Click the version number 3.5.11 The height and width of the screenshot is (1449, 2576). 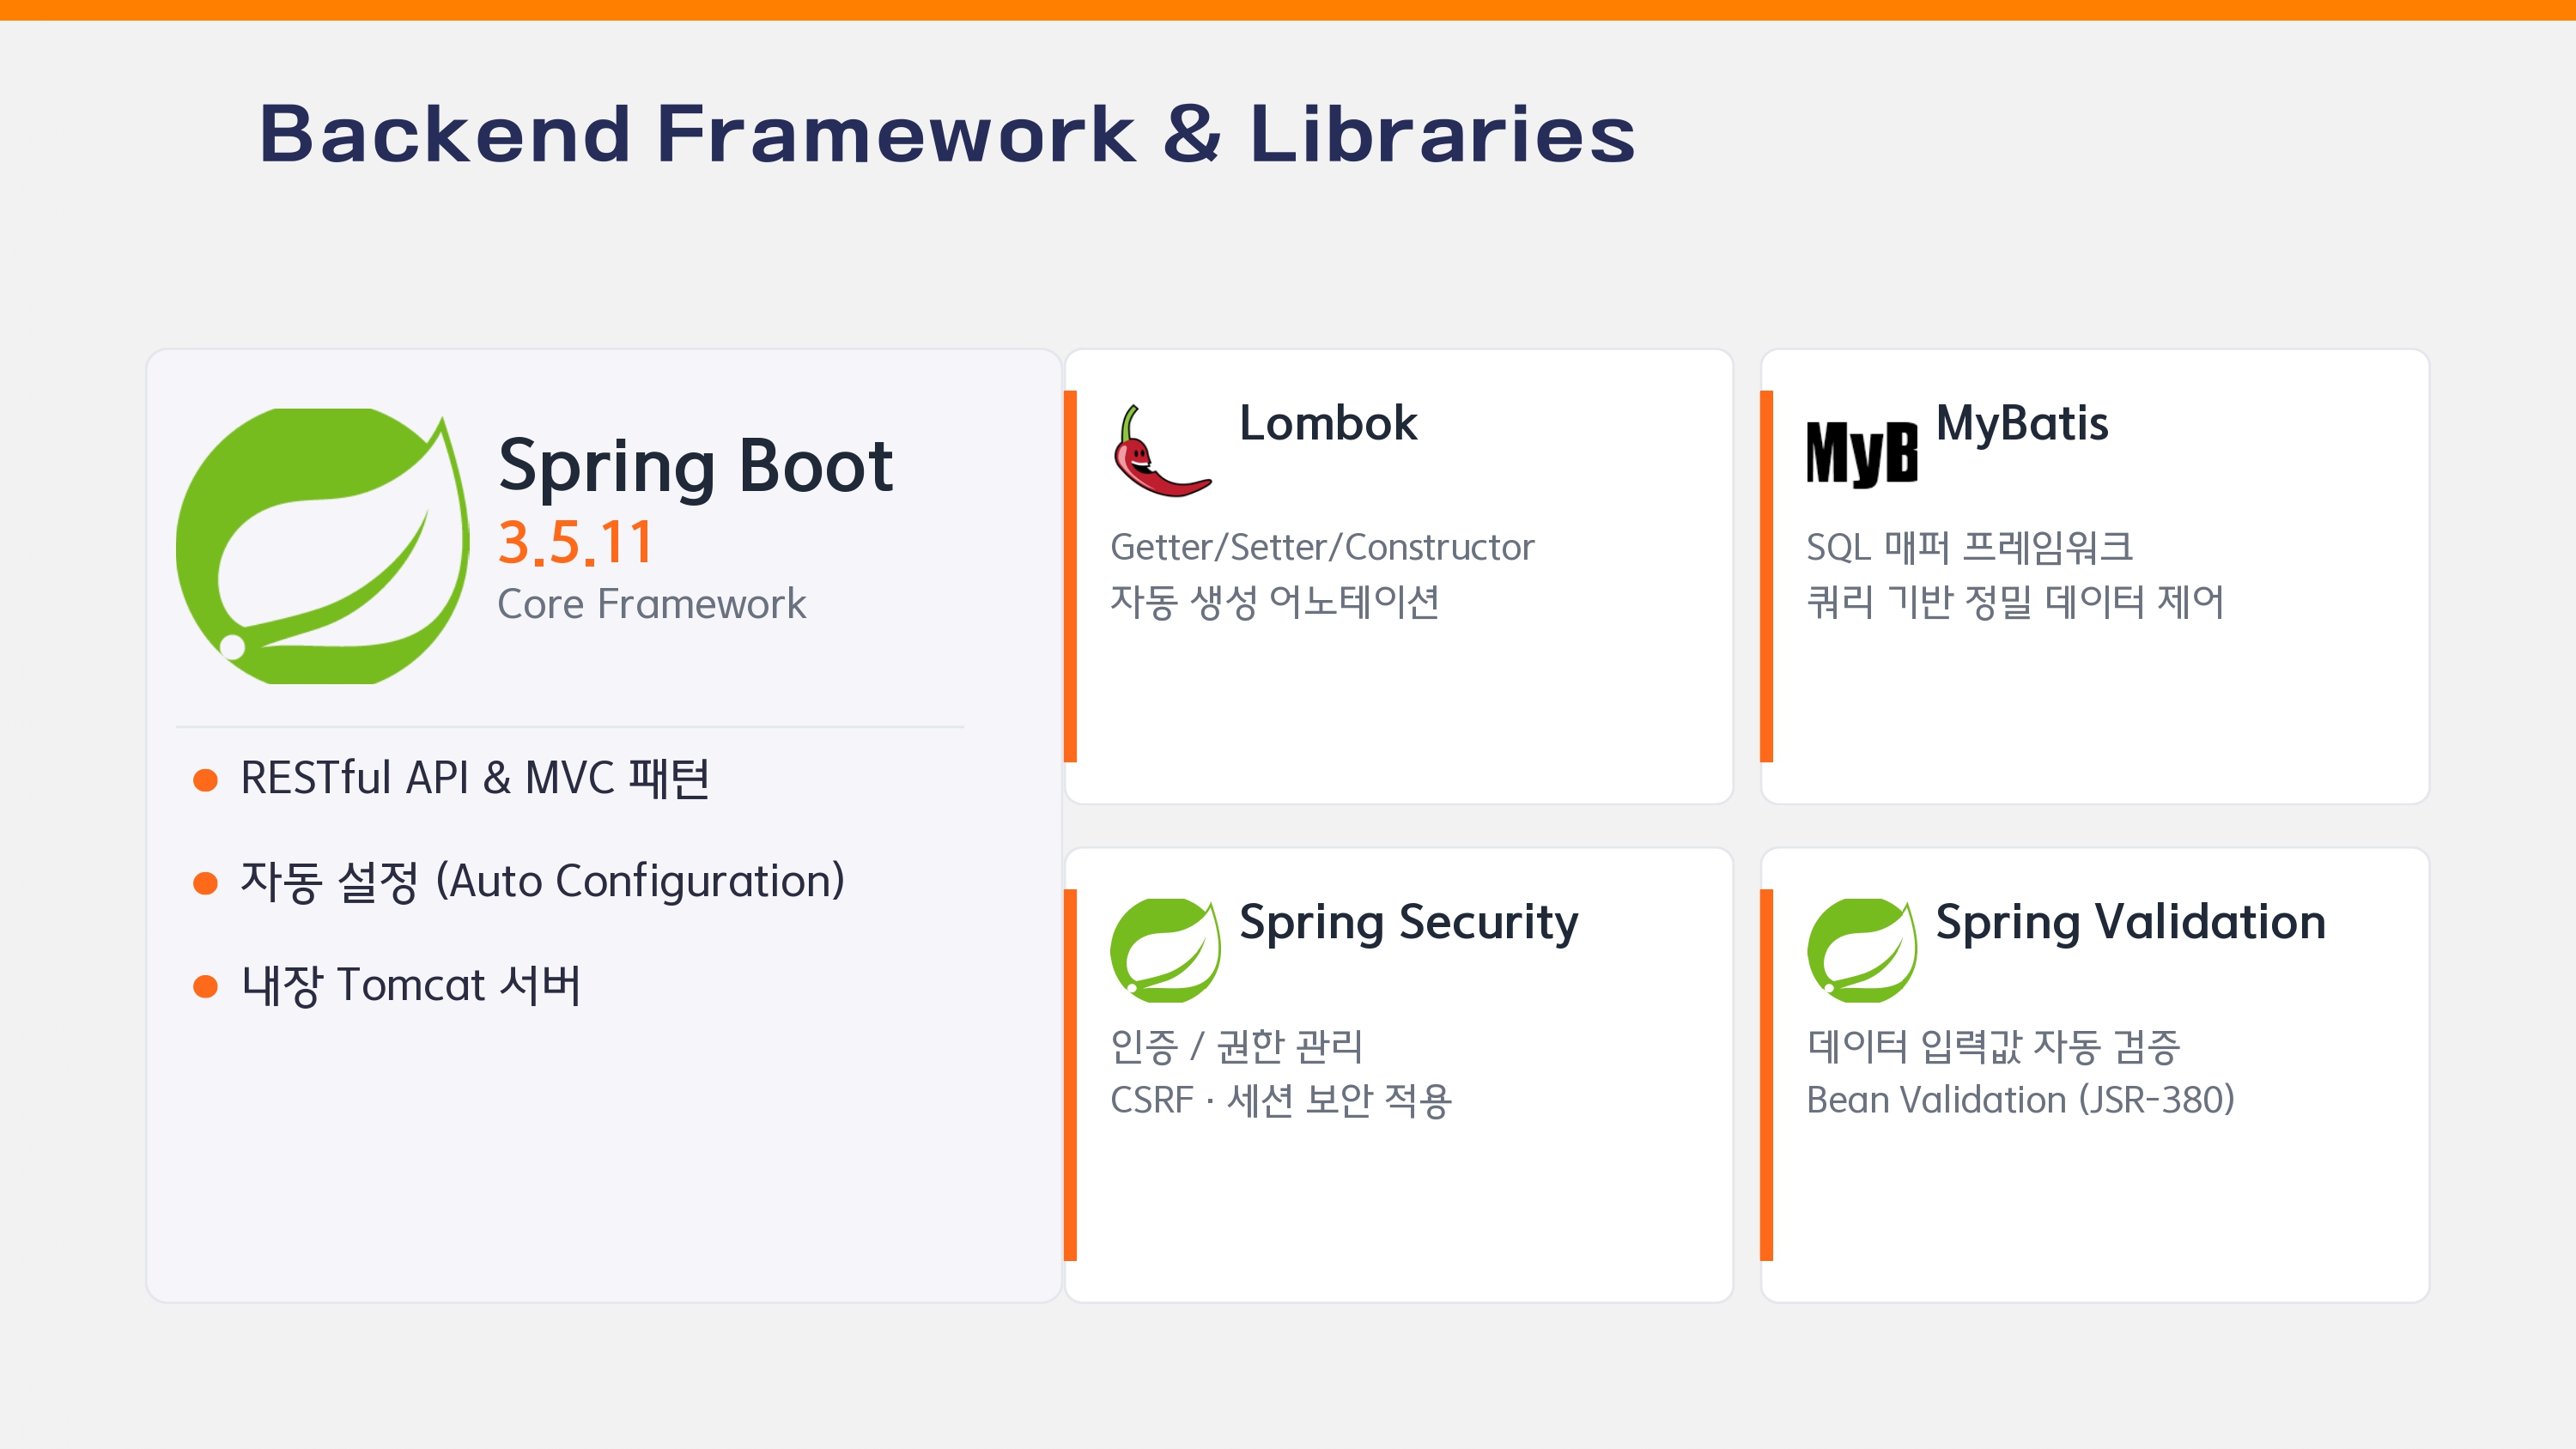click(x=576, y=543)
